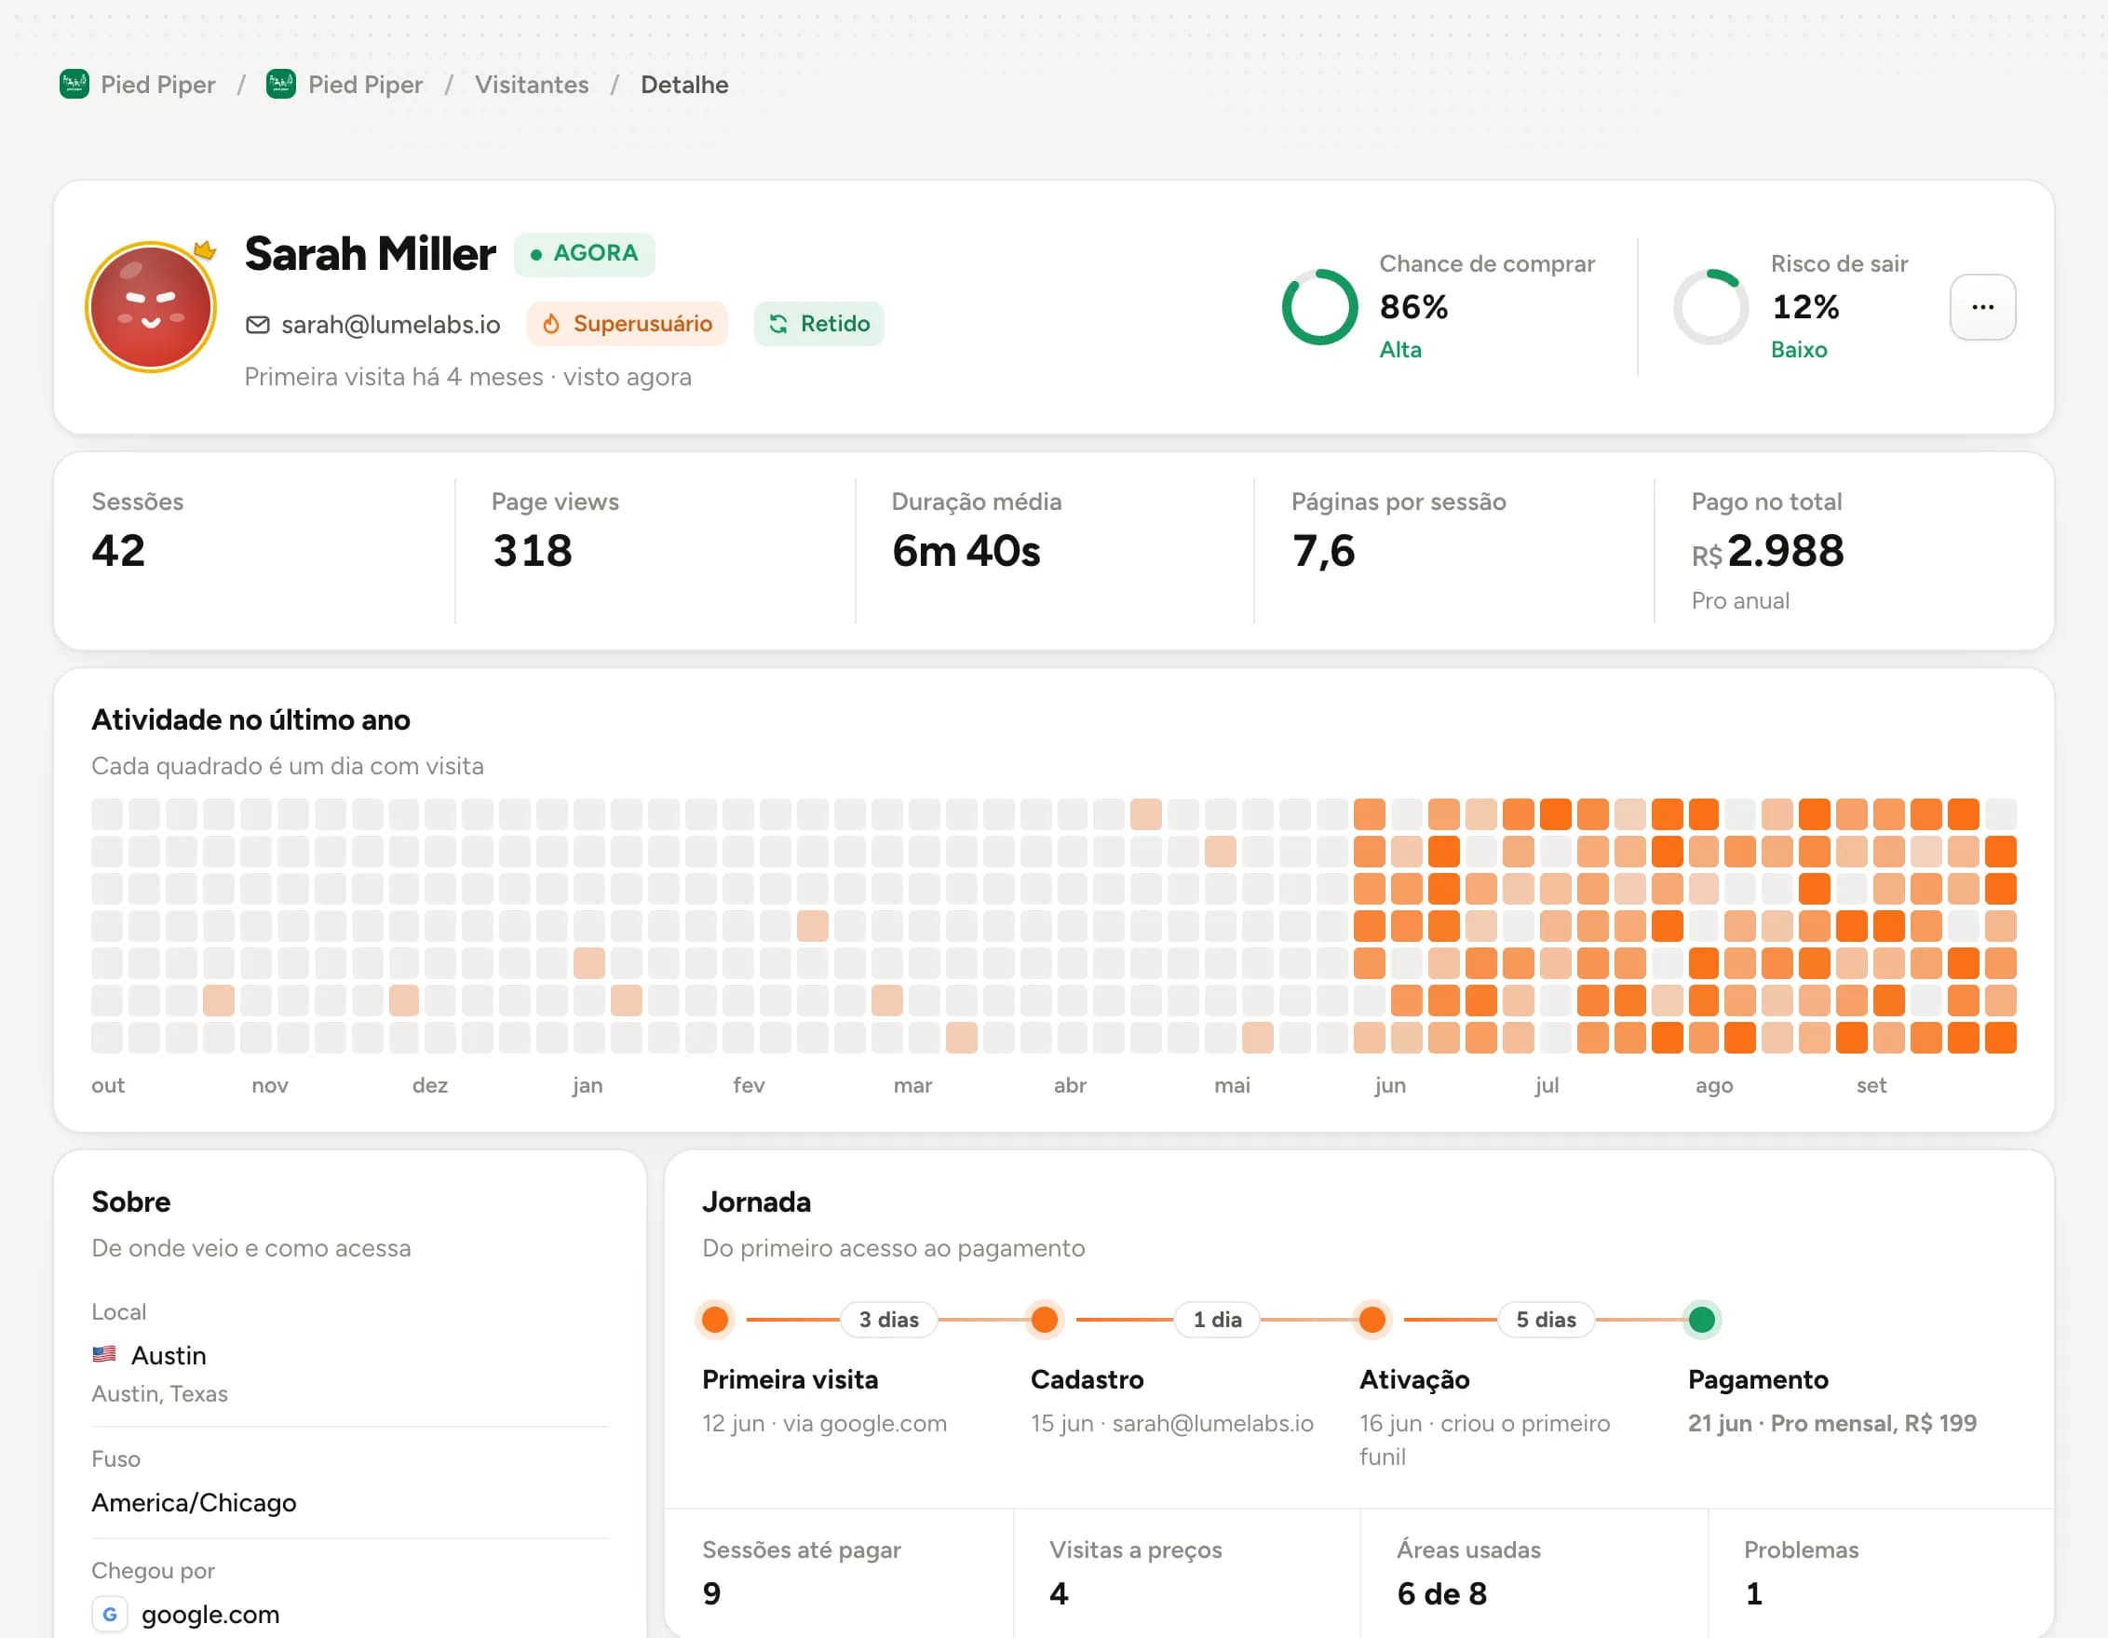2108x1638 pixels.
Task: Open the Visitantes breadcrumb link
Action: (x=532, y=85)
